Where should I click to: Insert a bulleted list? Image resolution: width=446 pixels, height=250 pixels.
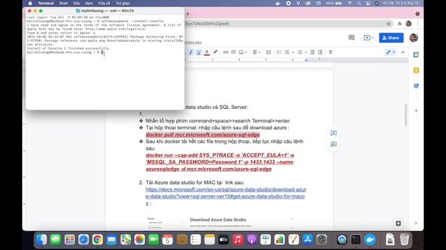tap(287, 52)
